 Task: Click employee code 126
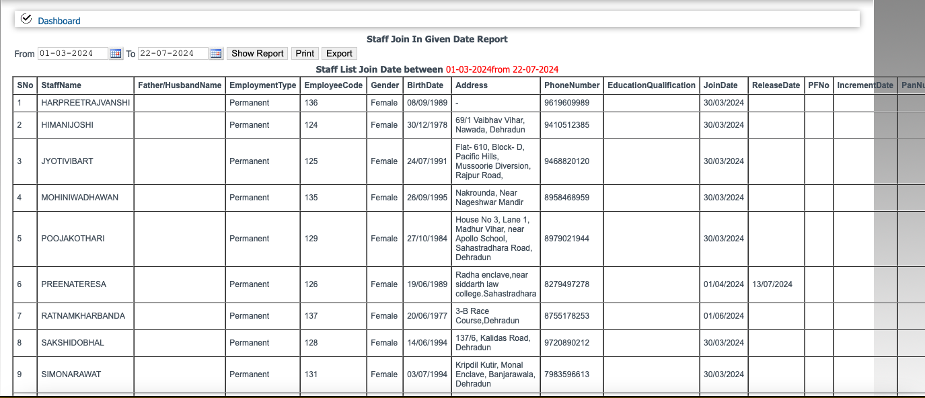311,284
